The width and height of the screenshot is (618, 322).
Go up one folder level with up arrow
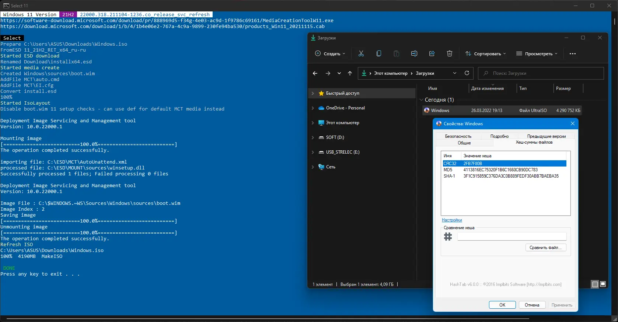click(x=350, y=73)
